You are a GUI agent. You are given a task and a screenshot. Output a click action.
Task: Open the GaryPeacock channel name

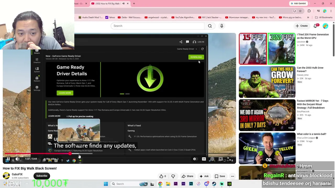[303, 111]
